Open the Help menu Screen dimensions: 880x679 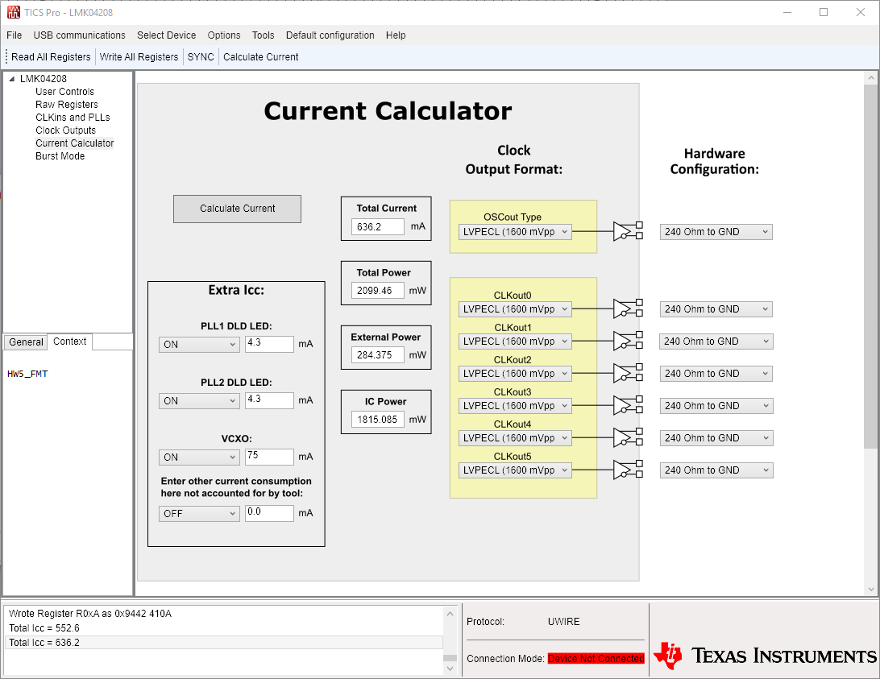pos(396,35)
